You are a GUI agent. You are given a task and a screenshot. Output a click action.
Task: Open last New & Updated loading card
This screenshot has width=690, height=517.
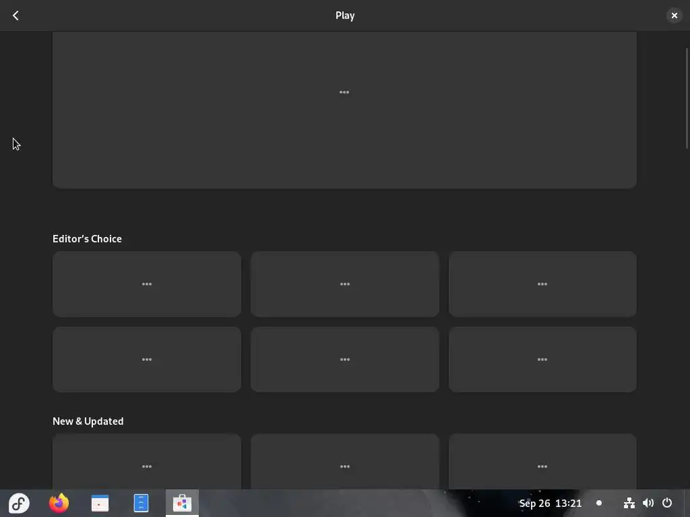[x=542, y=462]
